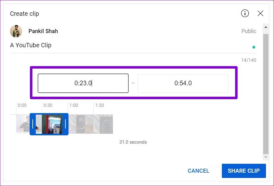Screen dimensions: 274x186
Task: Select the phone thumbnail inside the selected clip
Action: (x=55, y=124)
